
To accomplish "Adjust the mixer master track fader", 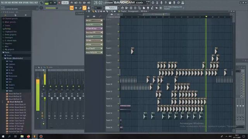I will point(45,98).
